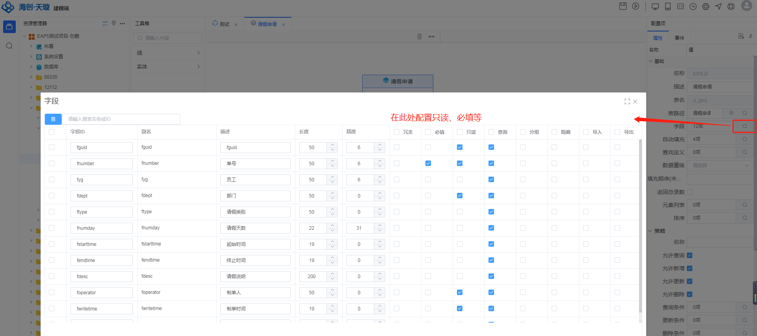This screenshot has height=336, width=757.
Task: Click the save icon in top toolbar
Action: [x=623, y=6]
